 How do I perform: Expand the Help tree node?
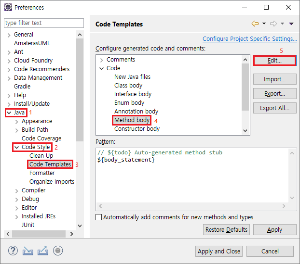[9, 96]
